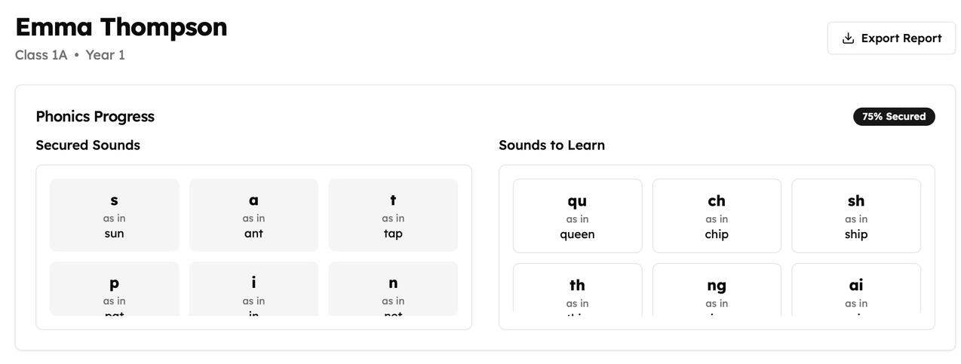
Task: Open the 'a' as in ant sound card
Action: (253, 216)
